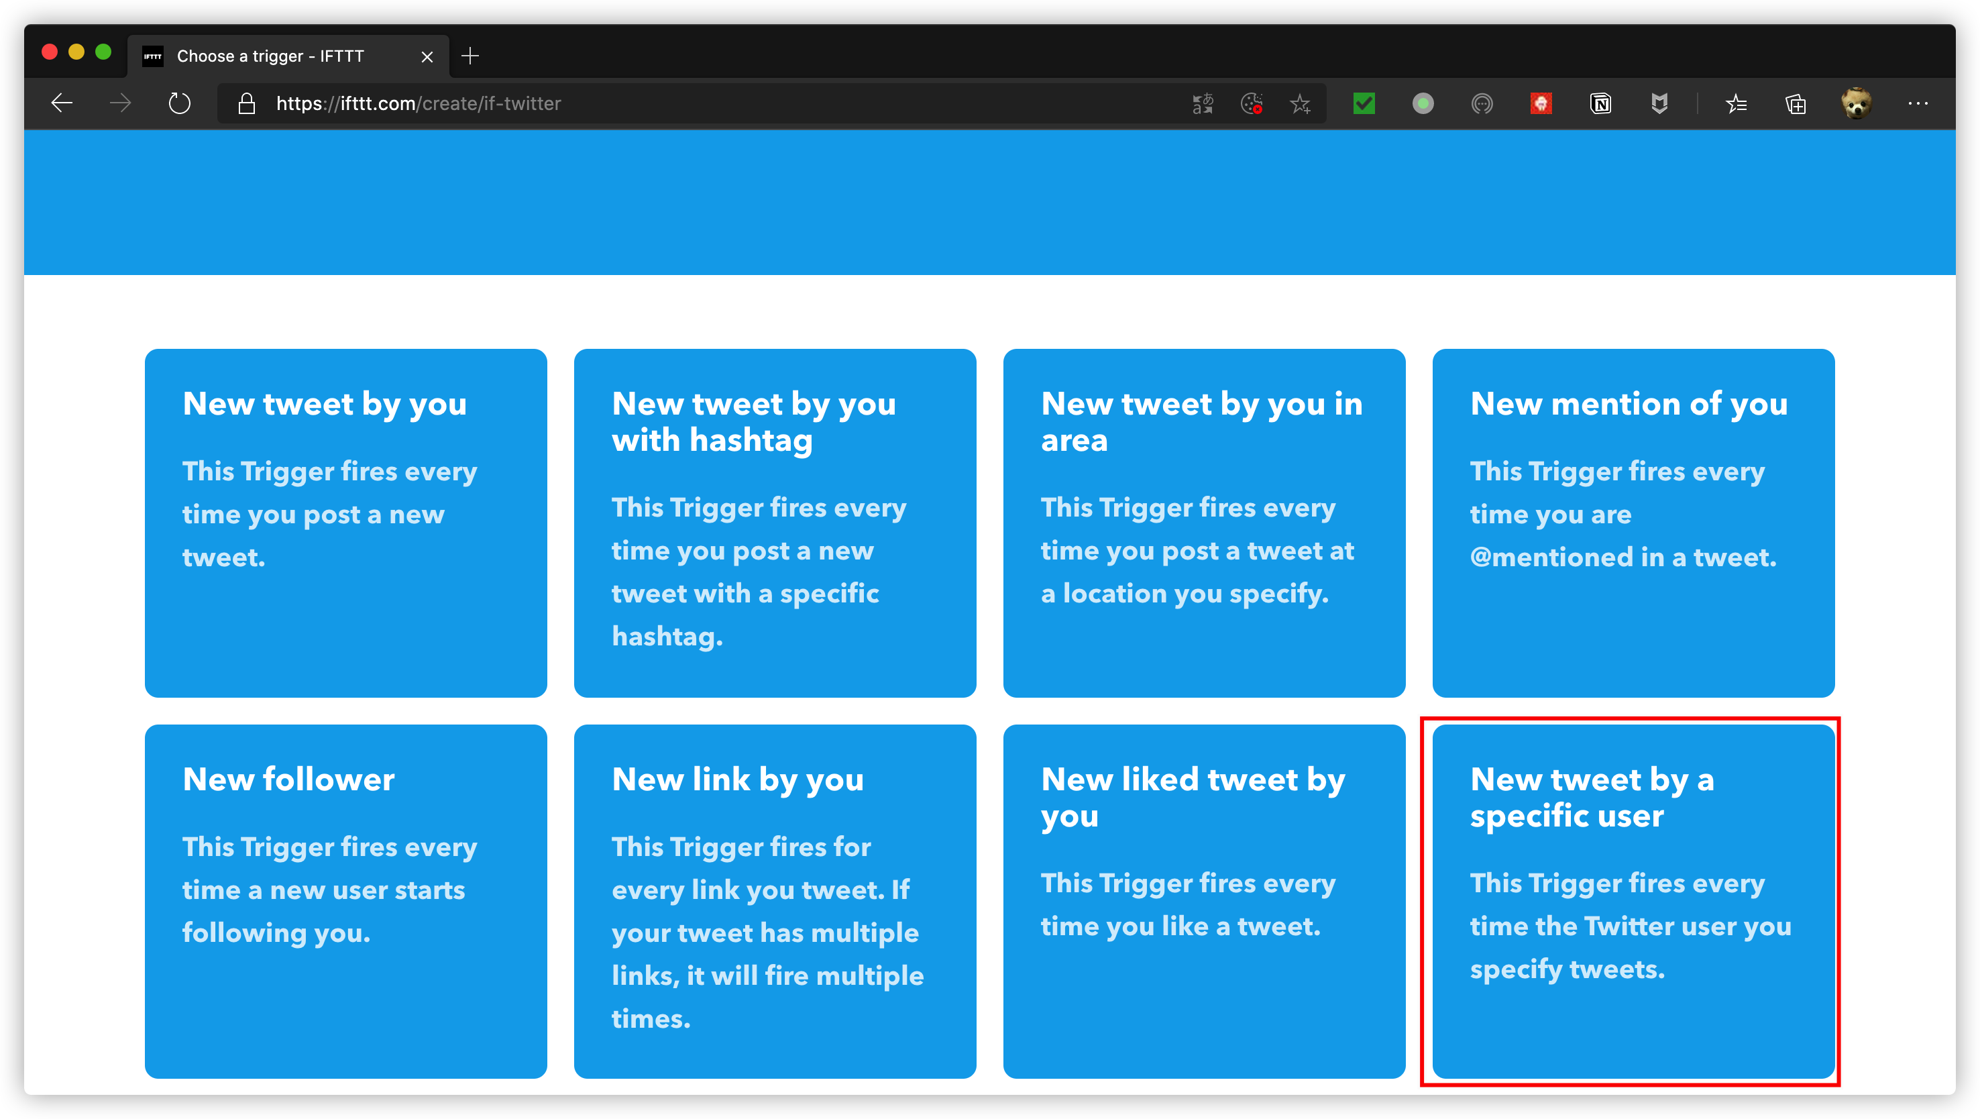Screen dimensions: 1980x1119
Task: Go back to the previous page
Action: click(62, 103)
